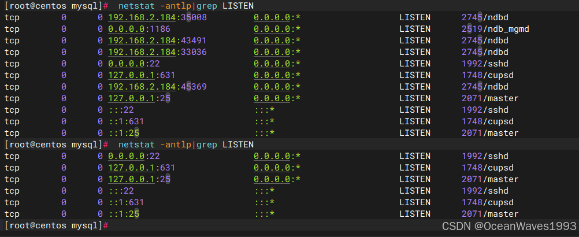This screenshot has width=579, height=237.
Task: Select the 192.168.2.184:33036 local address
Action: (157, 52)
